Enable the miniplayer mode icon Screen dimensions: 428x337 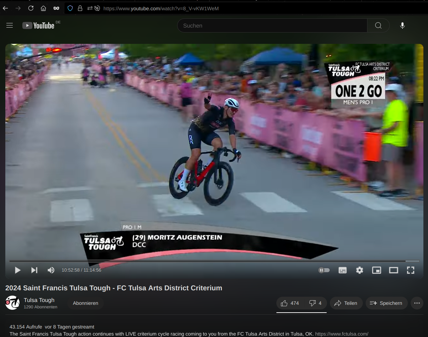[376, 270]
